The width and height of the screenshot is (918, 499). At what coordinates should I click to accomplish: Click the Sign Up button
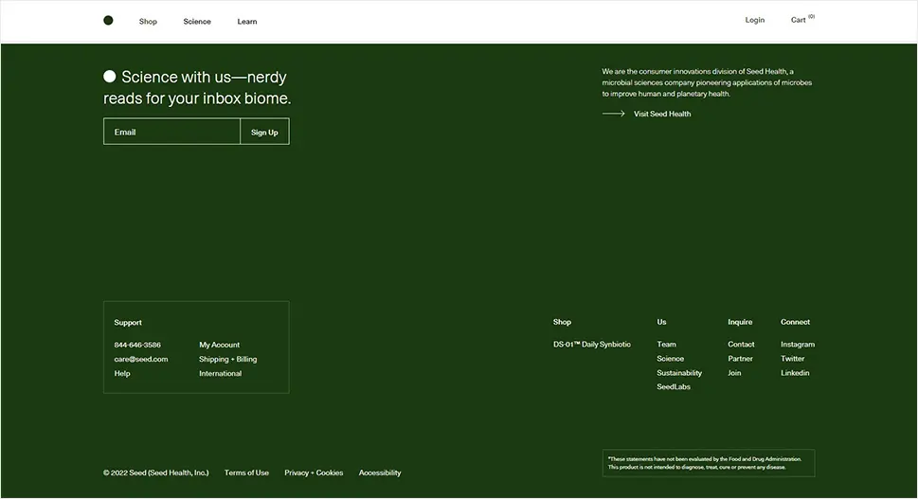tap(264, 133)
